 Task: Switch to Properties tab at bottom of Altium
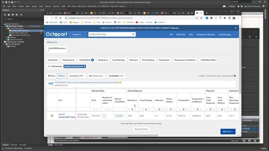click(x=14, y=145)
